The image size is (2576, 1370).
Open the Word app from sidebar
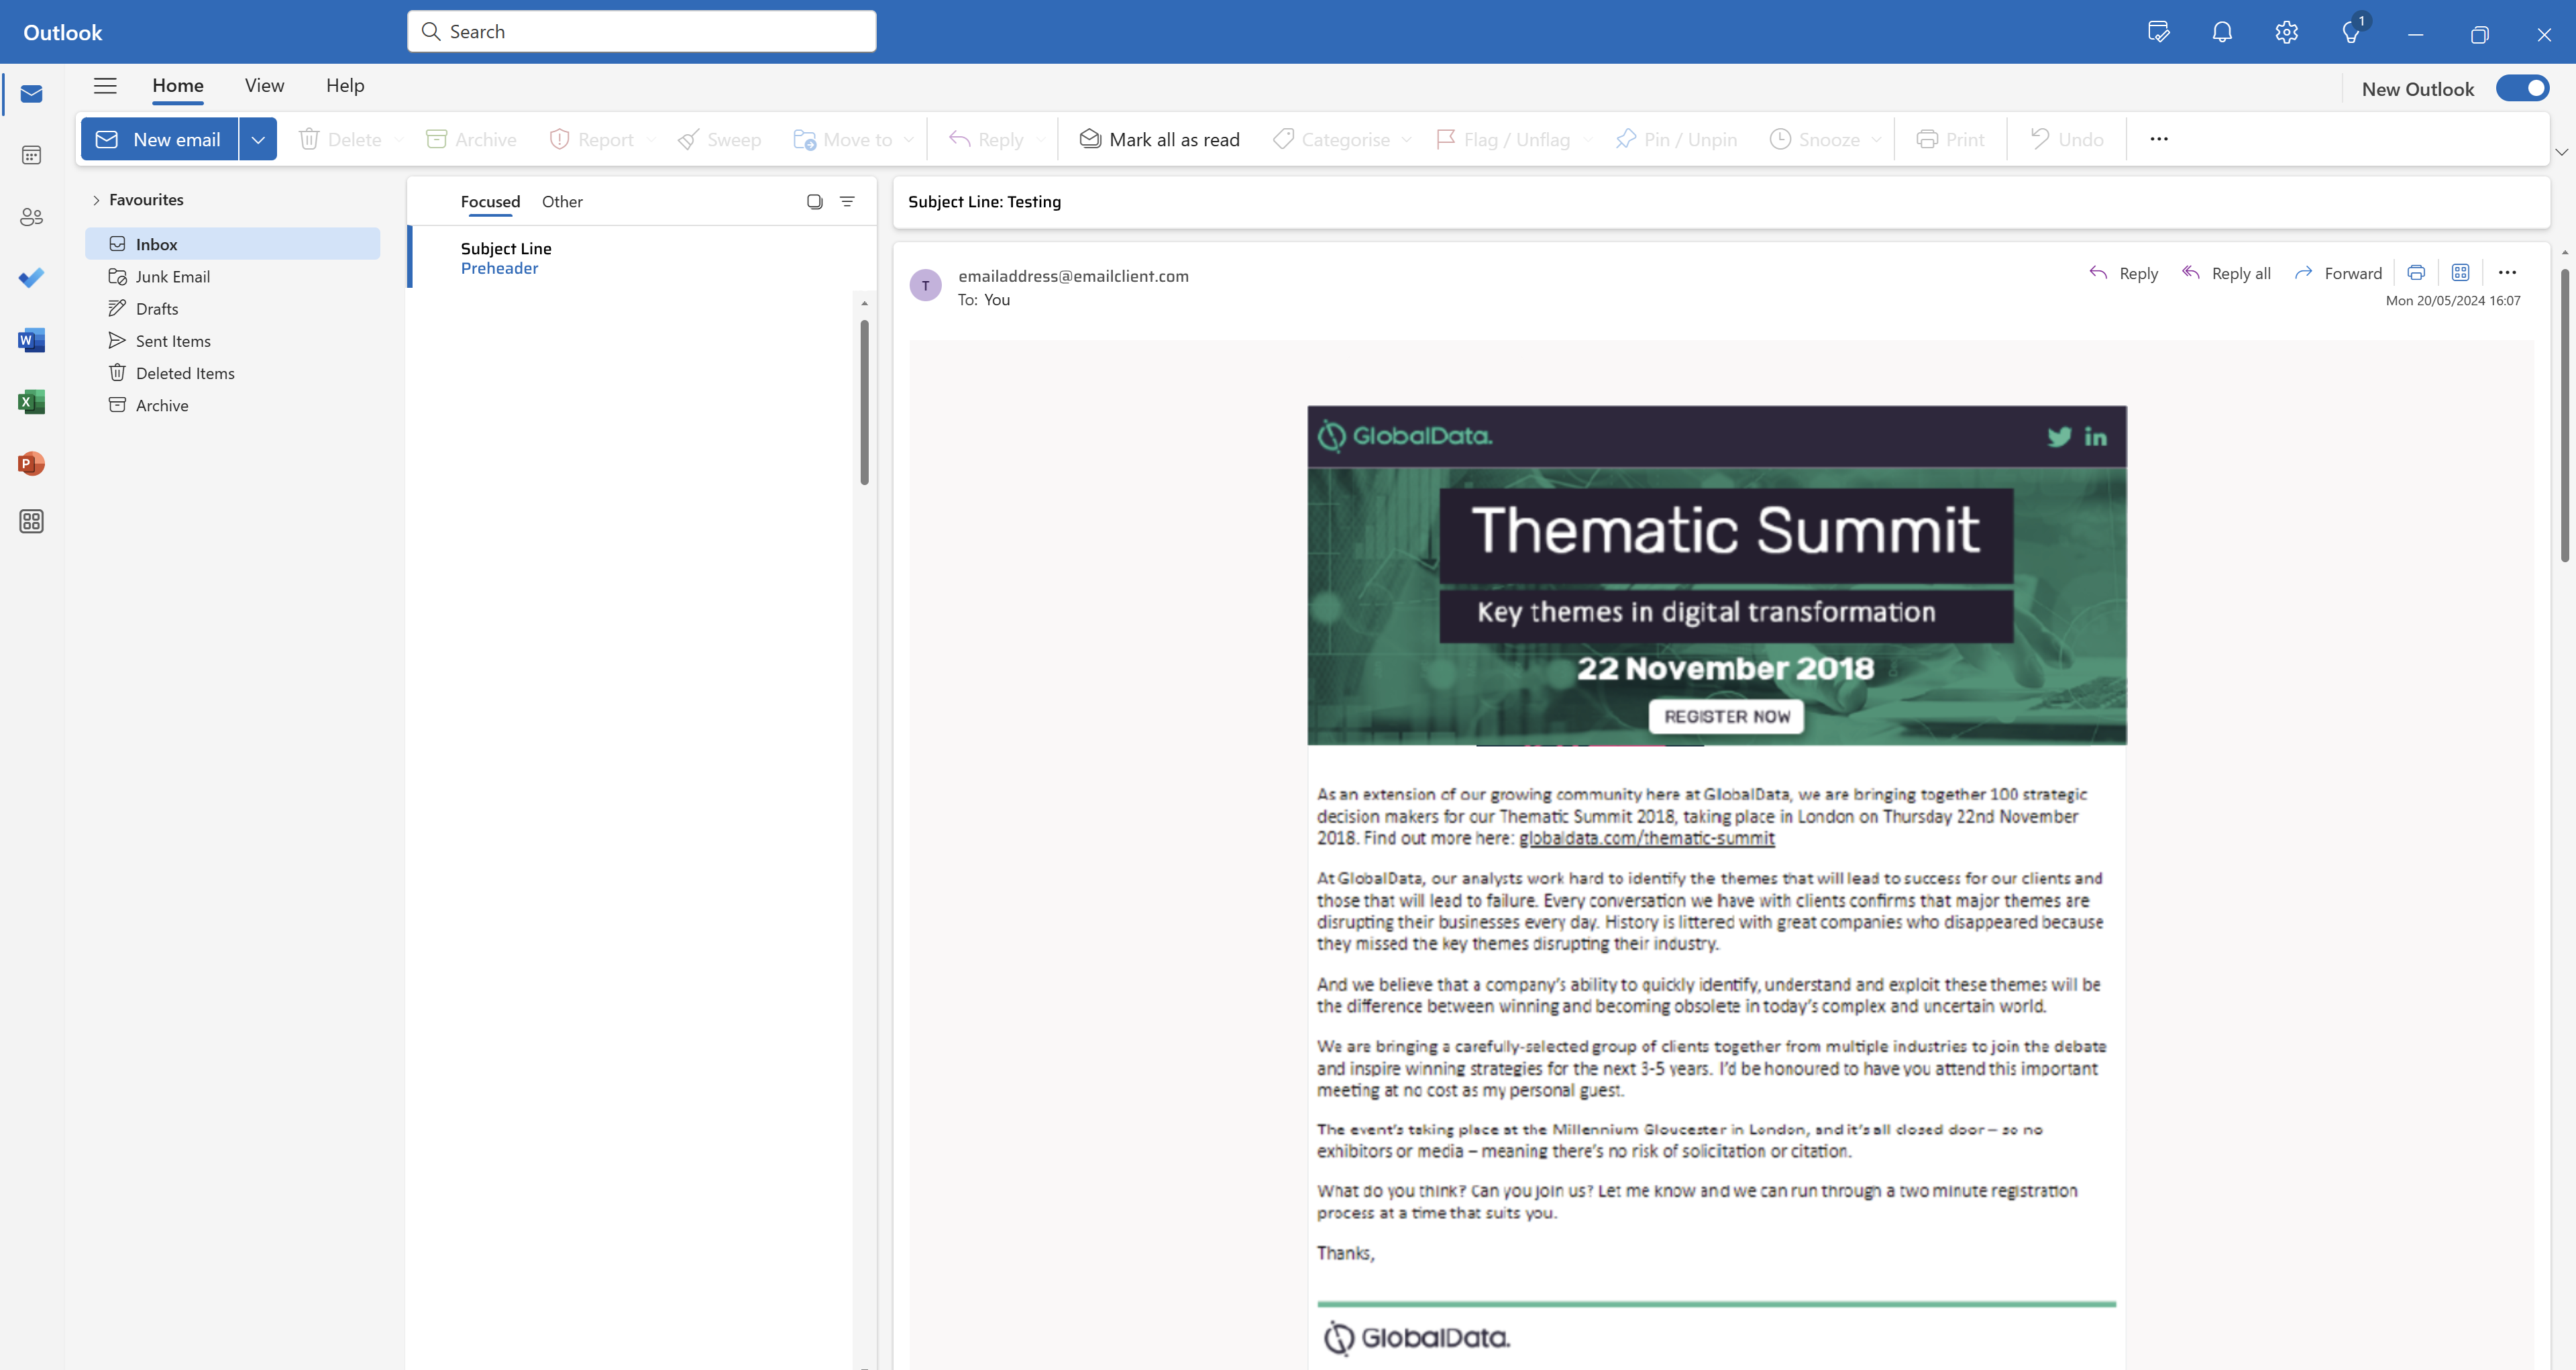(x=31, y=340)
